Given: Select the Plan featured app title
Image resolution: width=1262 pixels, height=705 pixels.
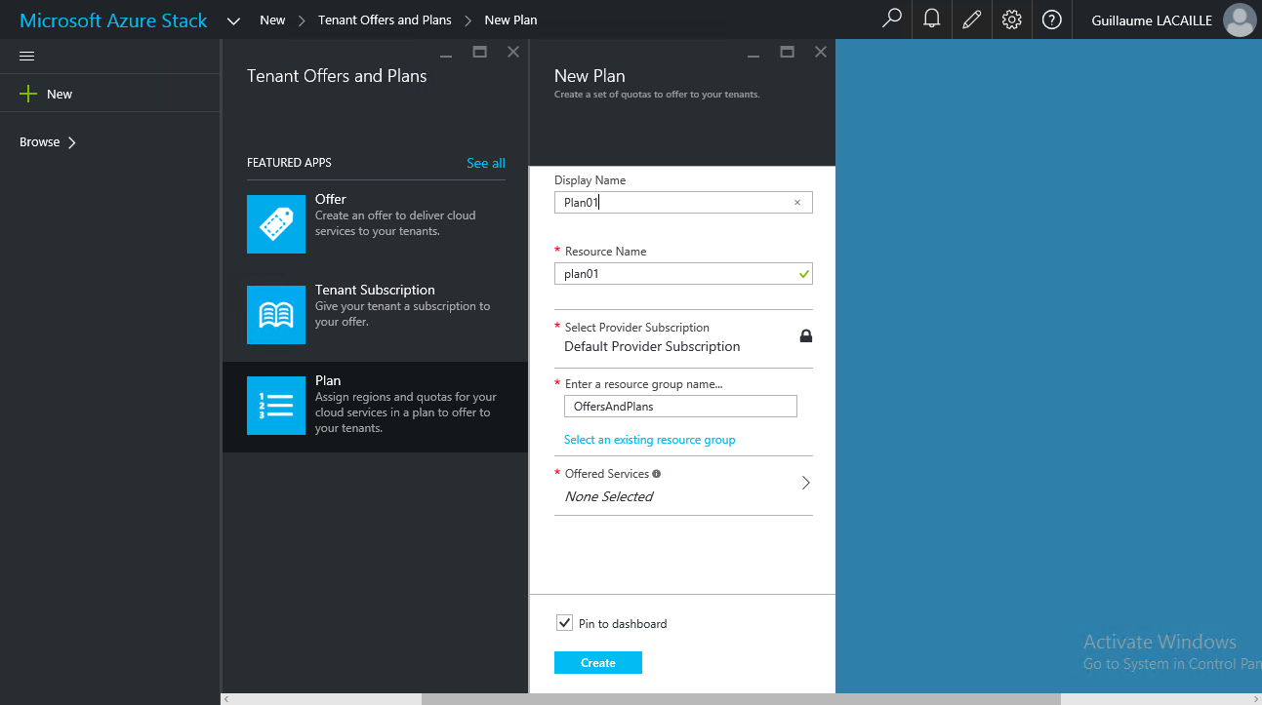Looking at the screenshot, I should (x=328, y=380).
